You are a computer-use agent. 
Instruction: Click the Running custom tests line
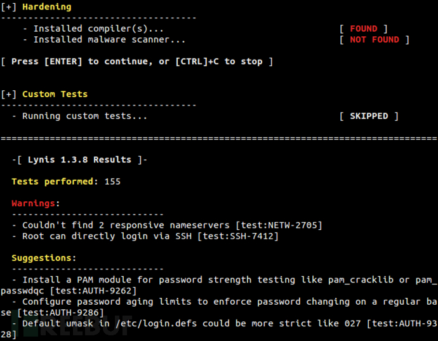tap(84, 116)
